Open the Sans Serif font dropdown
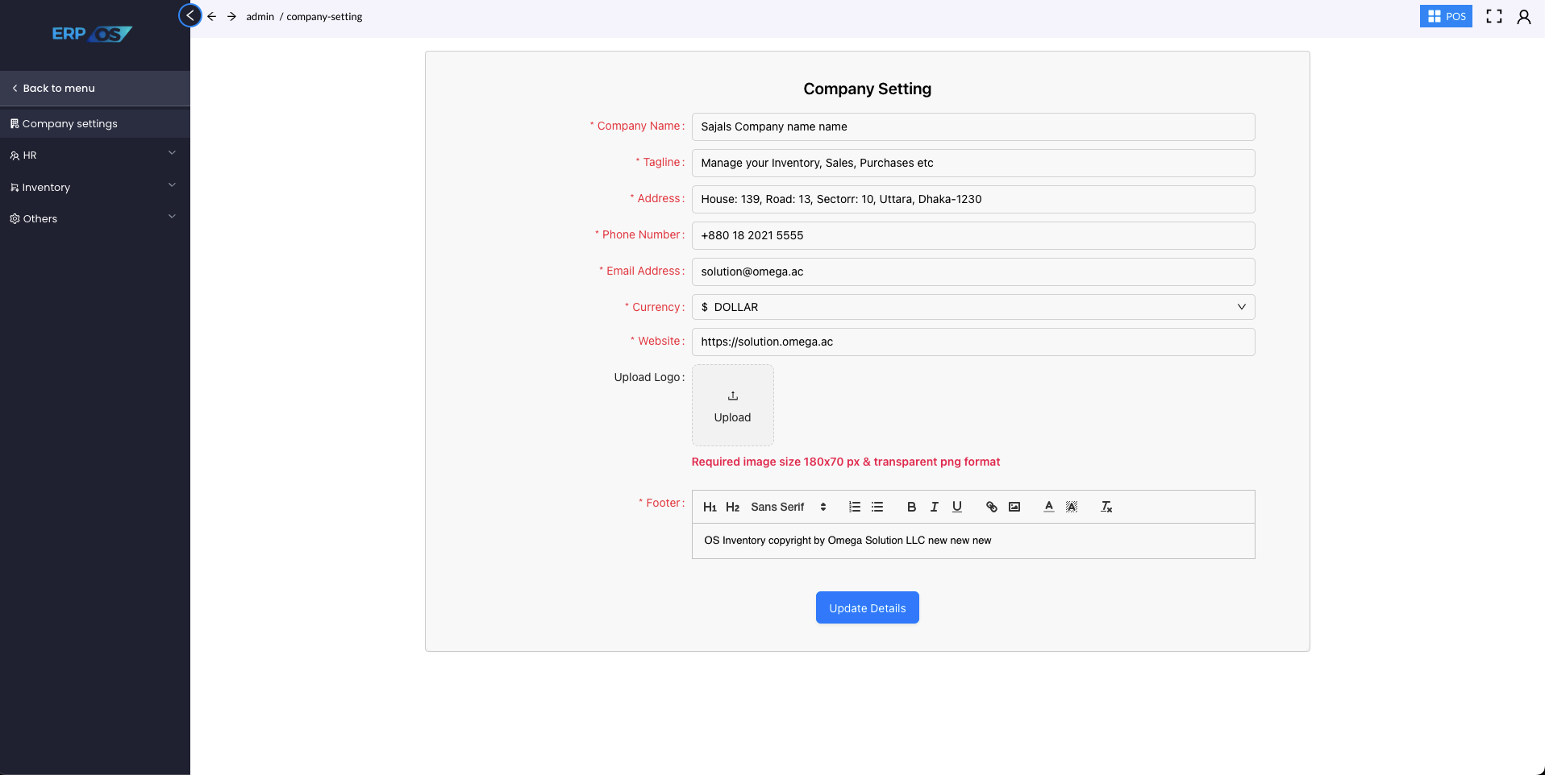This screenshot has height=775, width=1545. (x=788, y=507)
